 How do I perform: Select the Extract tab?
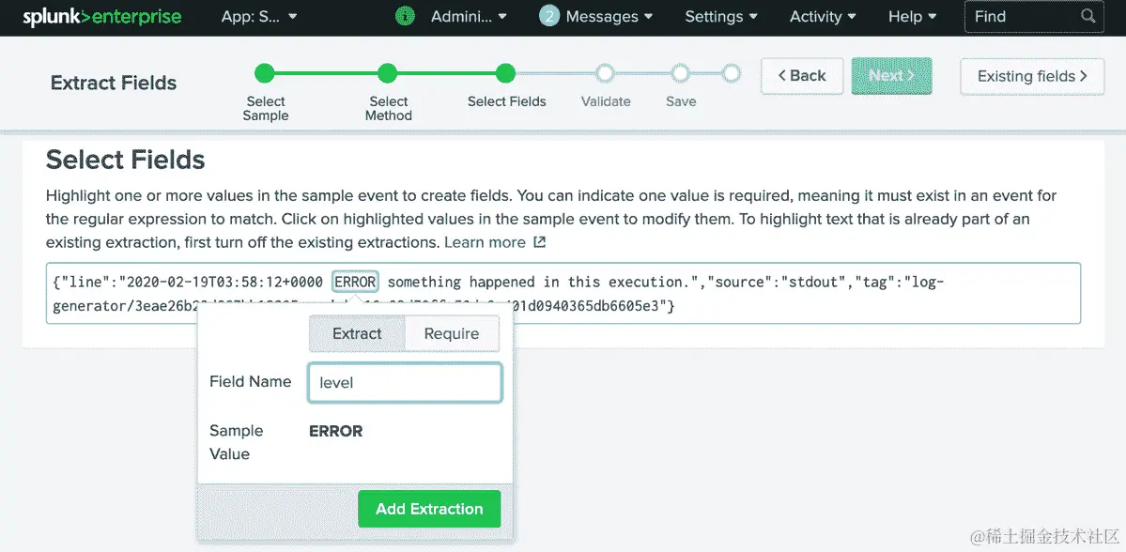coord(356,333)
